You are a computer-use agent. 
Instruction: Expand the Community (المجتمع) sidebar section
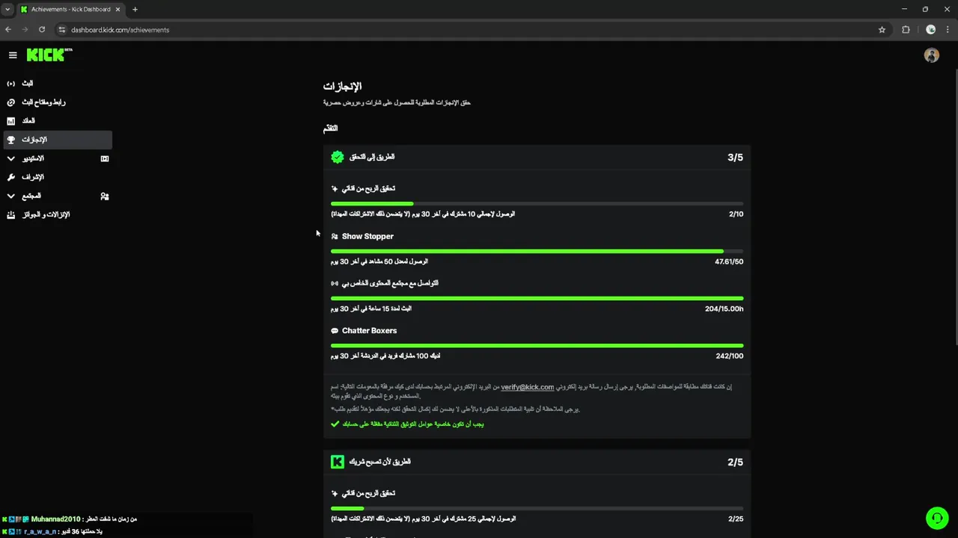pyautogui.click(x=31, y=196)
